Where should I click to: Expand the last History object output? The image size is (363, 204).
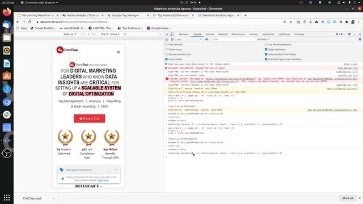(169, 153)
